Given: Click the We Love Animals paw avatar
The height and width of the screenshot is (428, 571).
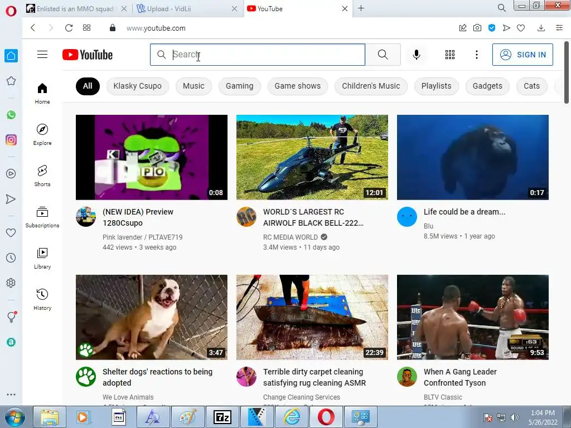Looking at the screenshot, I should 86,377.
